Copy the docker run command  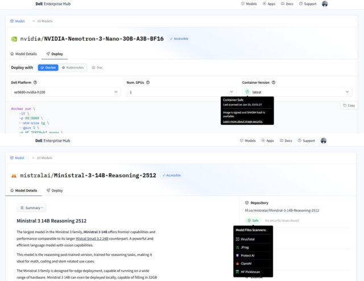point(349,105)
